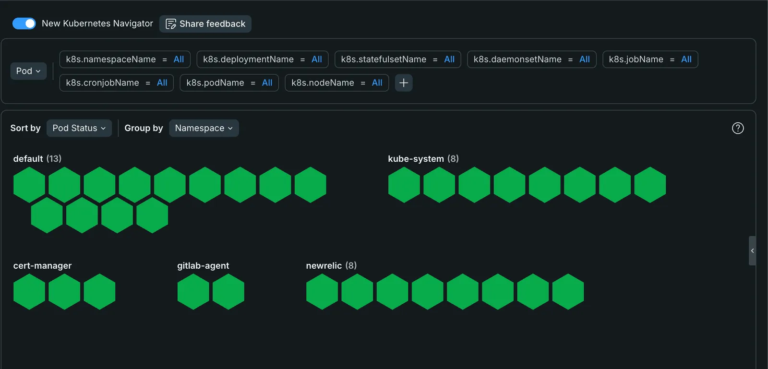The image size is (768, 369).
Task: Select last pod hexagon in newrelic
Action: 568,292
